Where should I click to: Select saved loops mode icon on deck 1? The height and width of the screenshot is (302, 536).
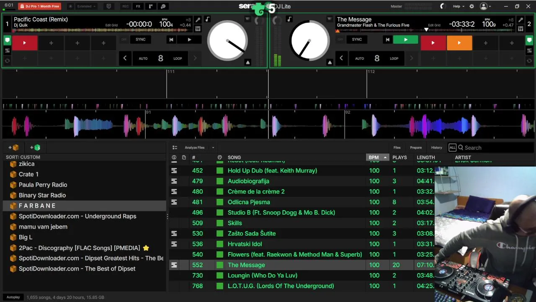[x=7, y=51]
